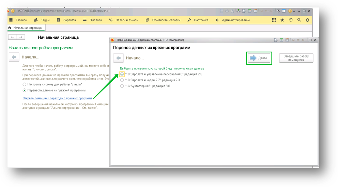
Task: Open the History clock icon
Action: tap(291, 20)
